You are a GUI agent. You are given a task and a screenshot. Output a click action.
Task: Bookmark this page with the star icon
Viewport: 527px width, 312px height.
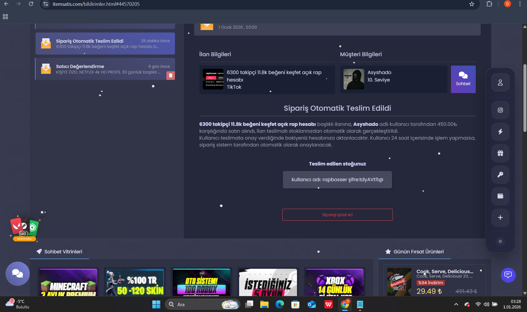(472, 4)
